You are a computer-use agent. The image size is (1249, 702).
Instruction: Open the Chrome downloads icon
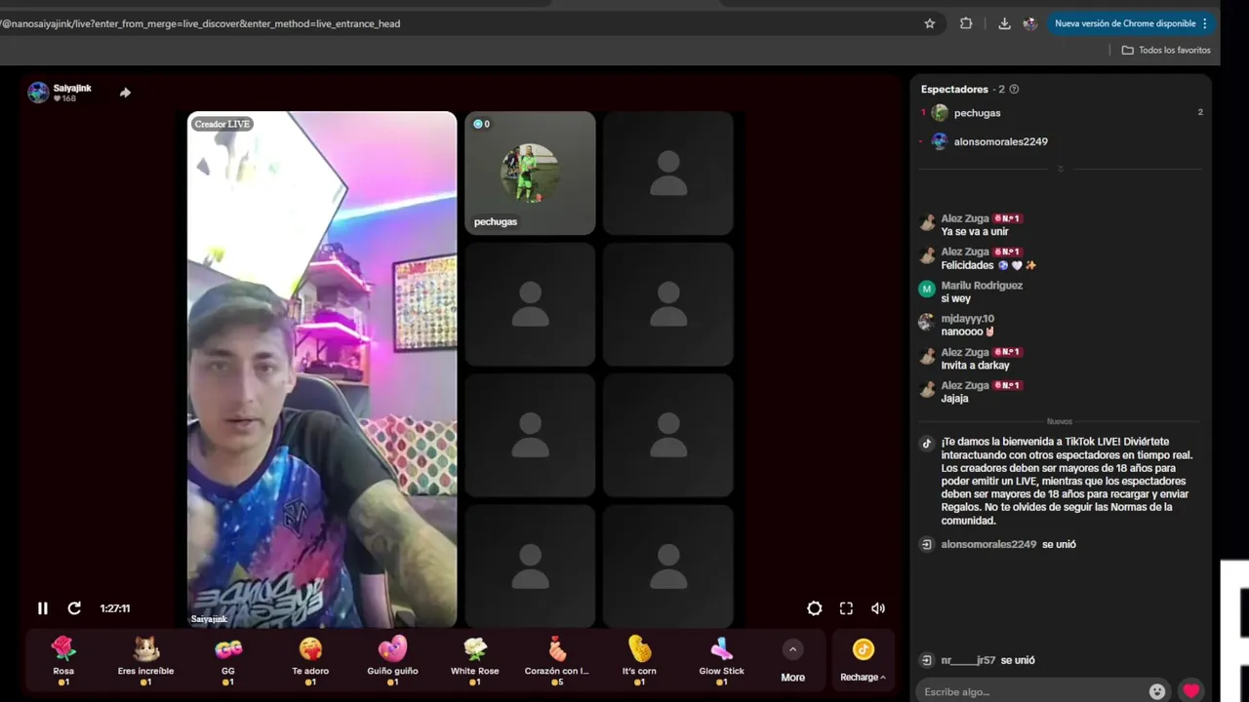(1004, 23)
